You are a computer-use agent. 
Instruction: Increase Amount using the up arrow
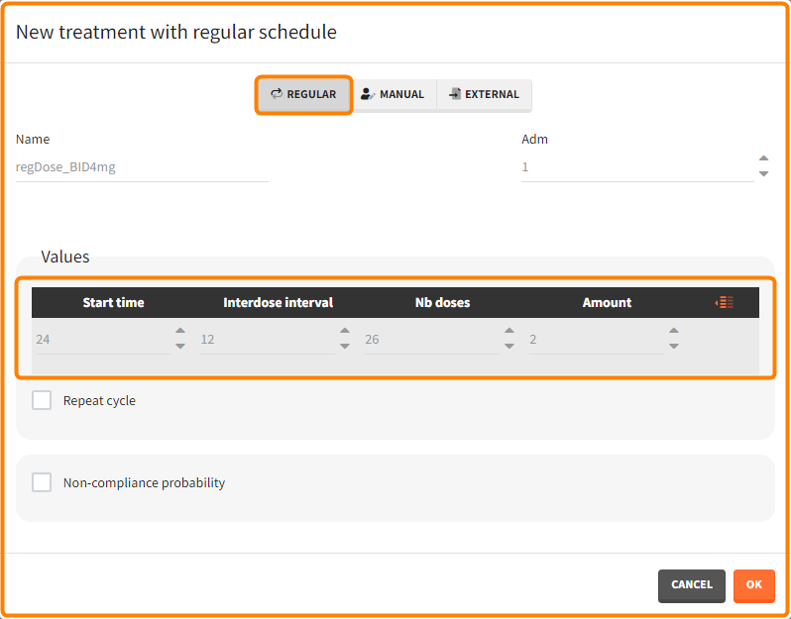tap(673, 332)
